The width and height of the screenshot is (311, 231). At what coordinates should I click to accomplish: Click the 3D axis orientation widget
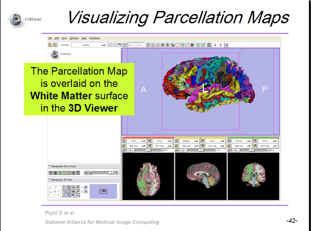(55, 191)
